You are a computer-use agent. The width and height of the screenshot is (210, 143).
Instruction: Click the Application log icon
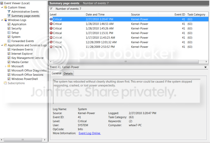tap(9, 24)
